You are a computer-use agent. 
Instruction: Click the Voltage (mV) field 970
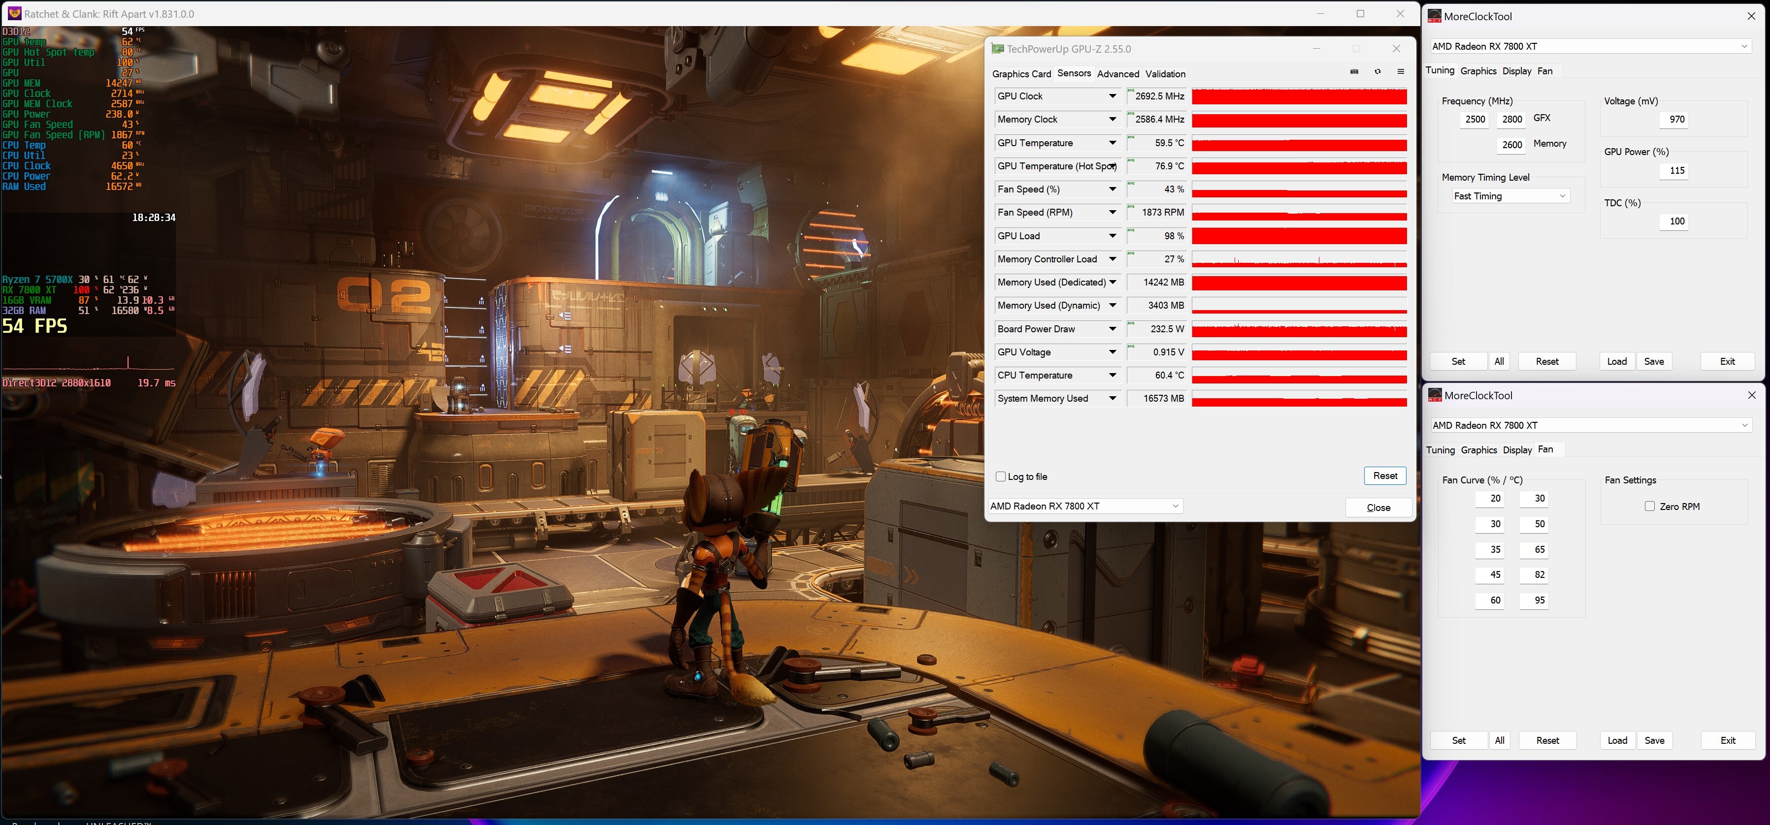coord(1674,119)
